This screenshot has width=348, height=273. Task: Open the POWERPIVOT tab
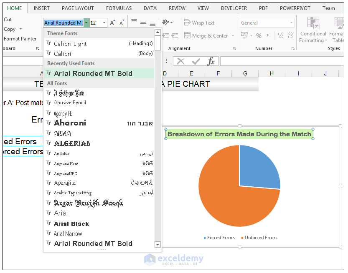(295, 8)
